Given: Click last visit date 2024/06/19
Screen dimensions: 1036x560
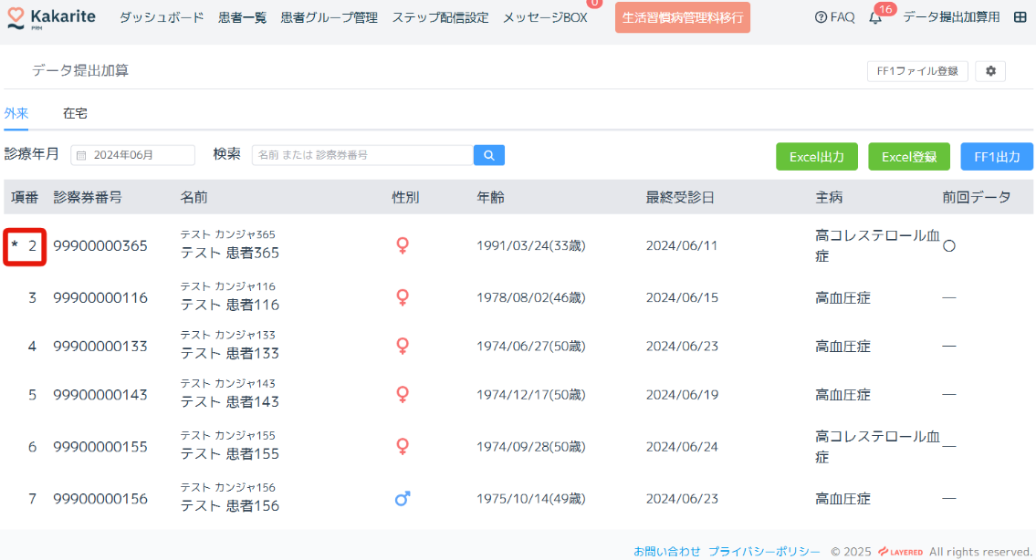Looking at the screenshot, I should [x=682, y=395].
